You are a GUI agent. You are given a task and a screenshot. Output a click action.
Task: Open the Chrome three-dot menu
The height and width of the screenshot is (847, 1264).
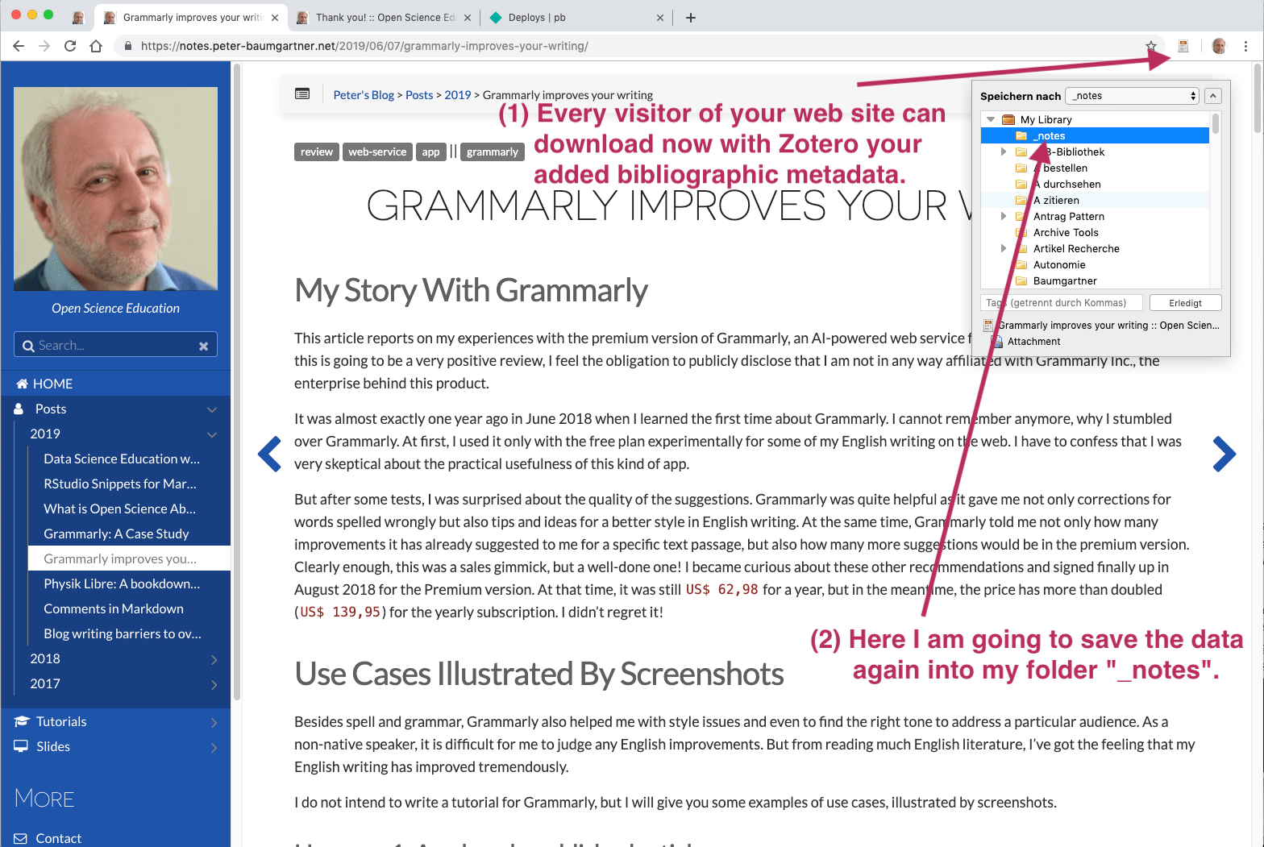[1245, 46]
